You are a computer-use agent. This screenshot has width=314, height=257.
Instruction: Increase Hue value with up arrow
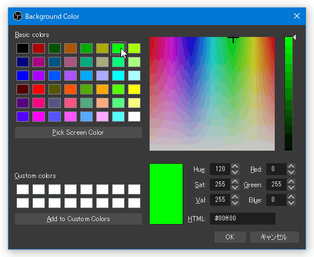pyautogui.click(x=235, y=167)
